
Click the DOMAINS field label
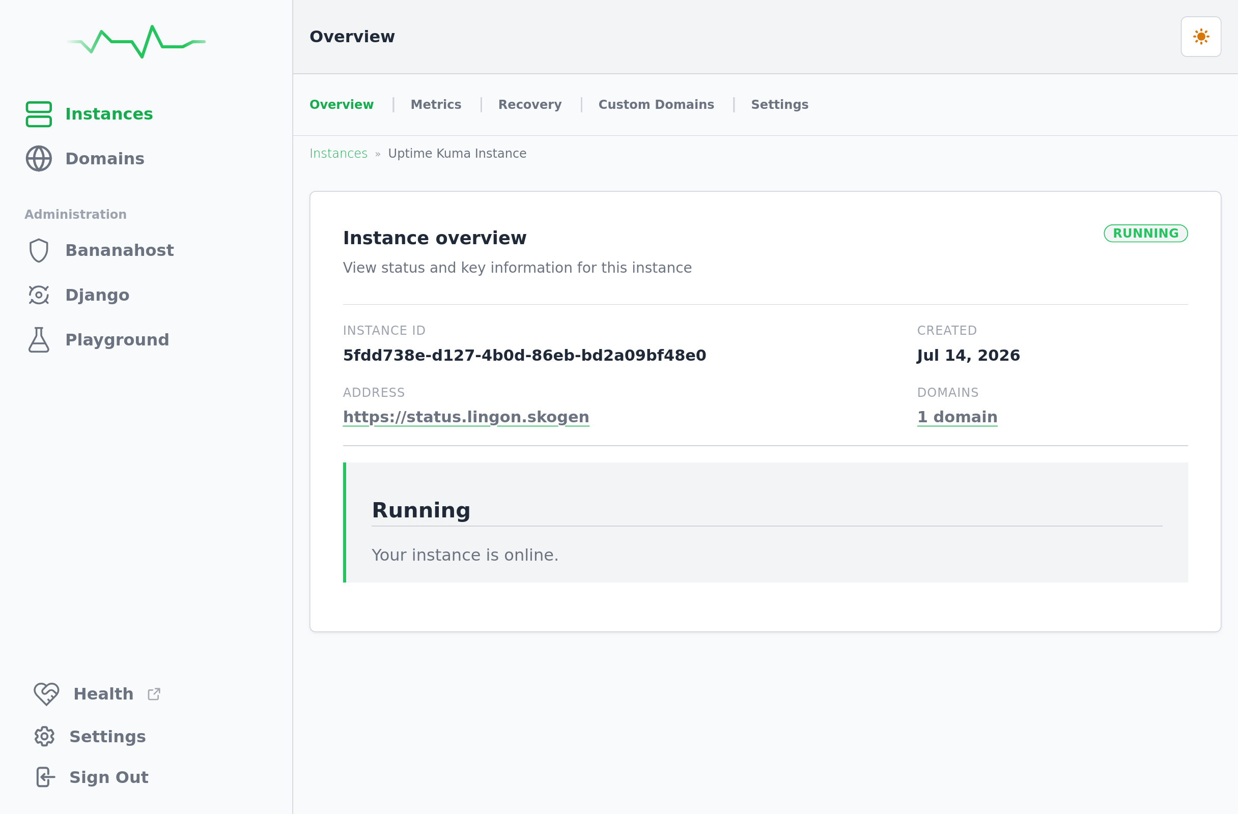click(948, 392)
